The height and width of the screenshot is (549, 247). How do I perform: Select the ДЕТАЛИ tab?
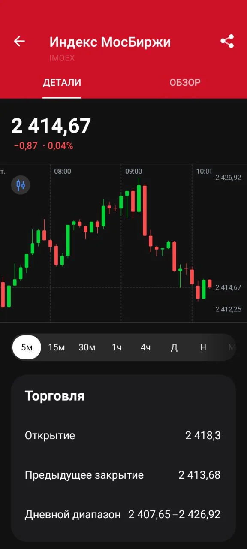click(62, 82)
